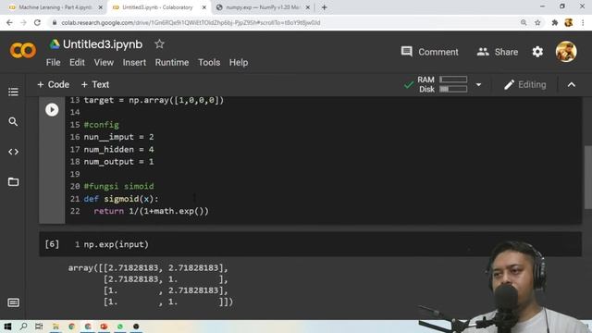Click the array output text

(151, 285)
